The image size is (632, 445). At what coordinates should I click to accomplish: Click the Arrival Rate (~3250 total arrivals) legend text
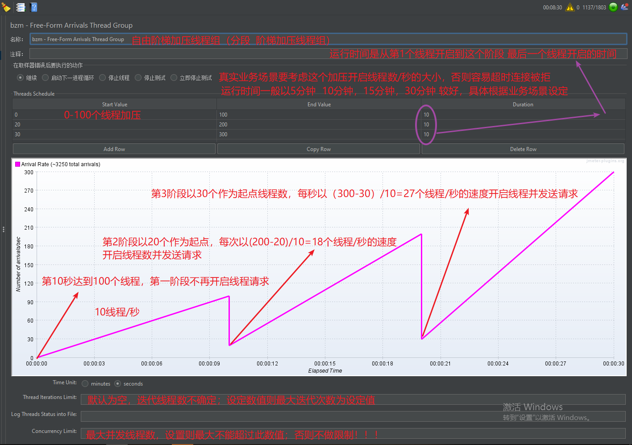pos(61,164)
